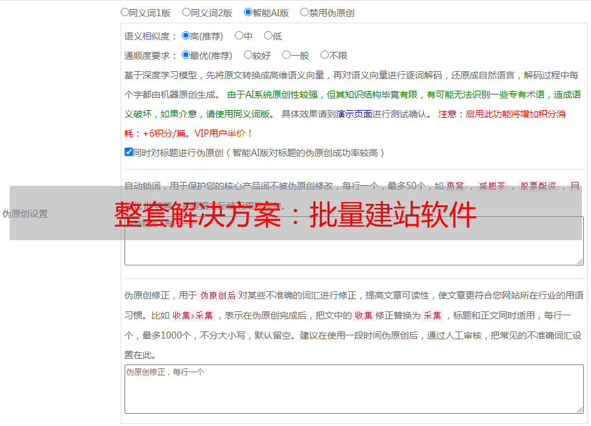Grab the resize handle of 伪原创修正 textarea

pyautogui.click(x=579, y=409)
